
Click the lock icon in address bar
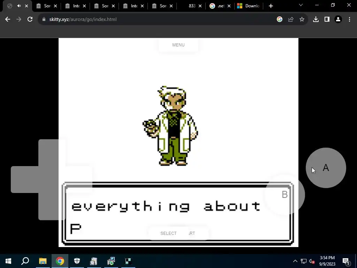(x=44, y=20)
